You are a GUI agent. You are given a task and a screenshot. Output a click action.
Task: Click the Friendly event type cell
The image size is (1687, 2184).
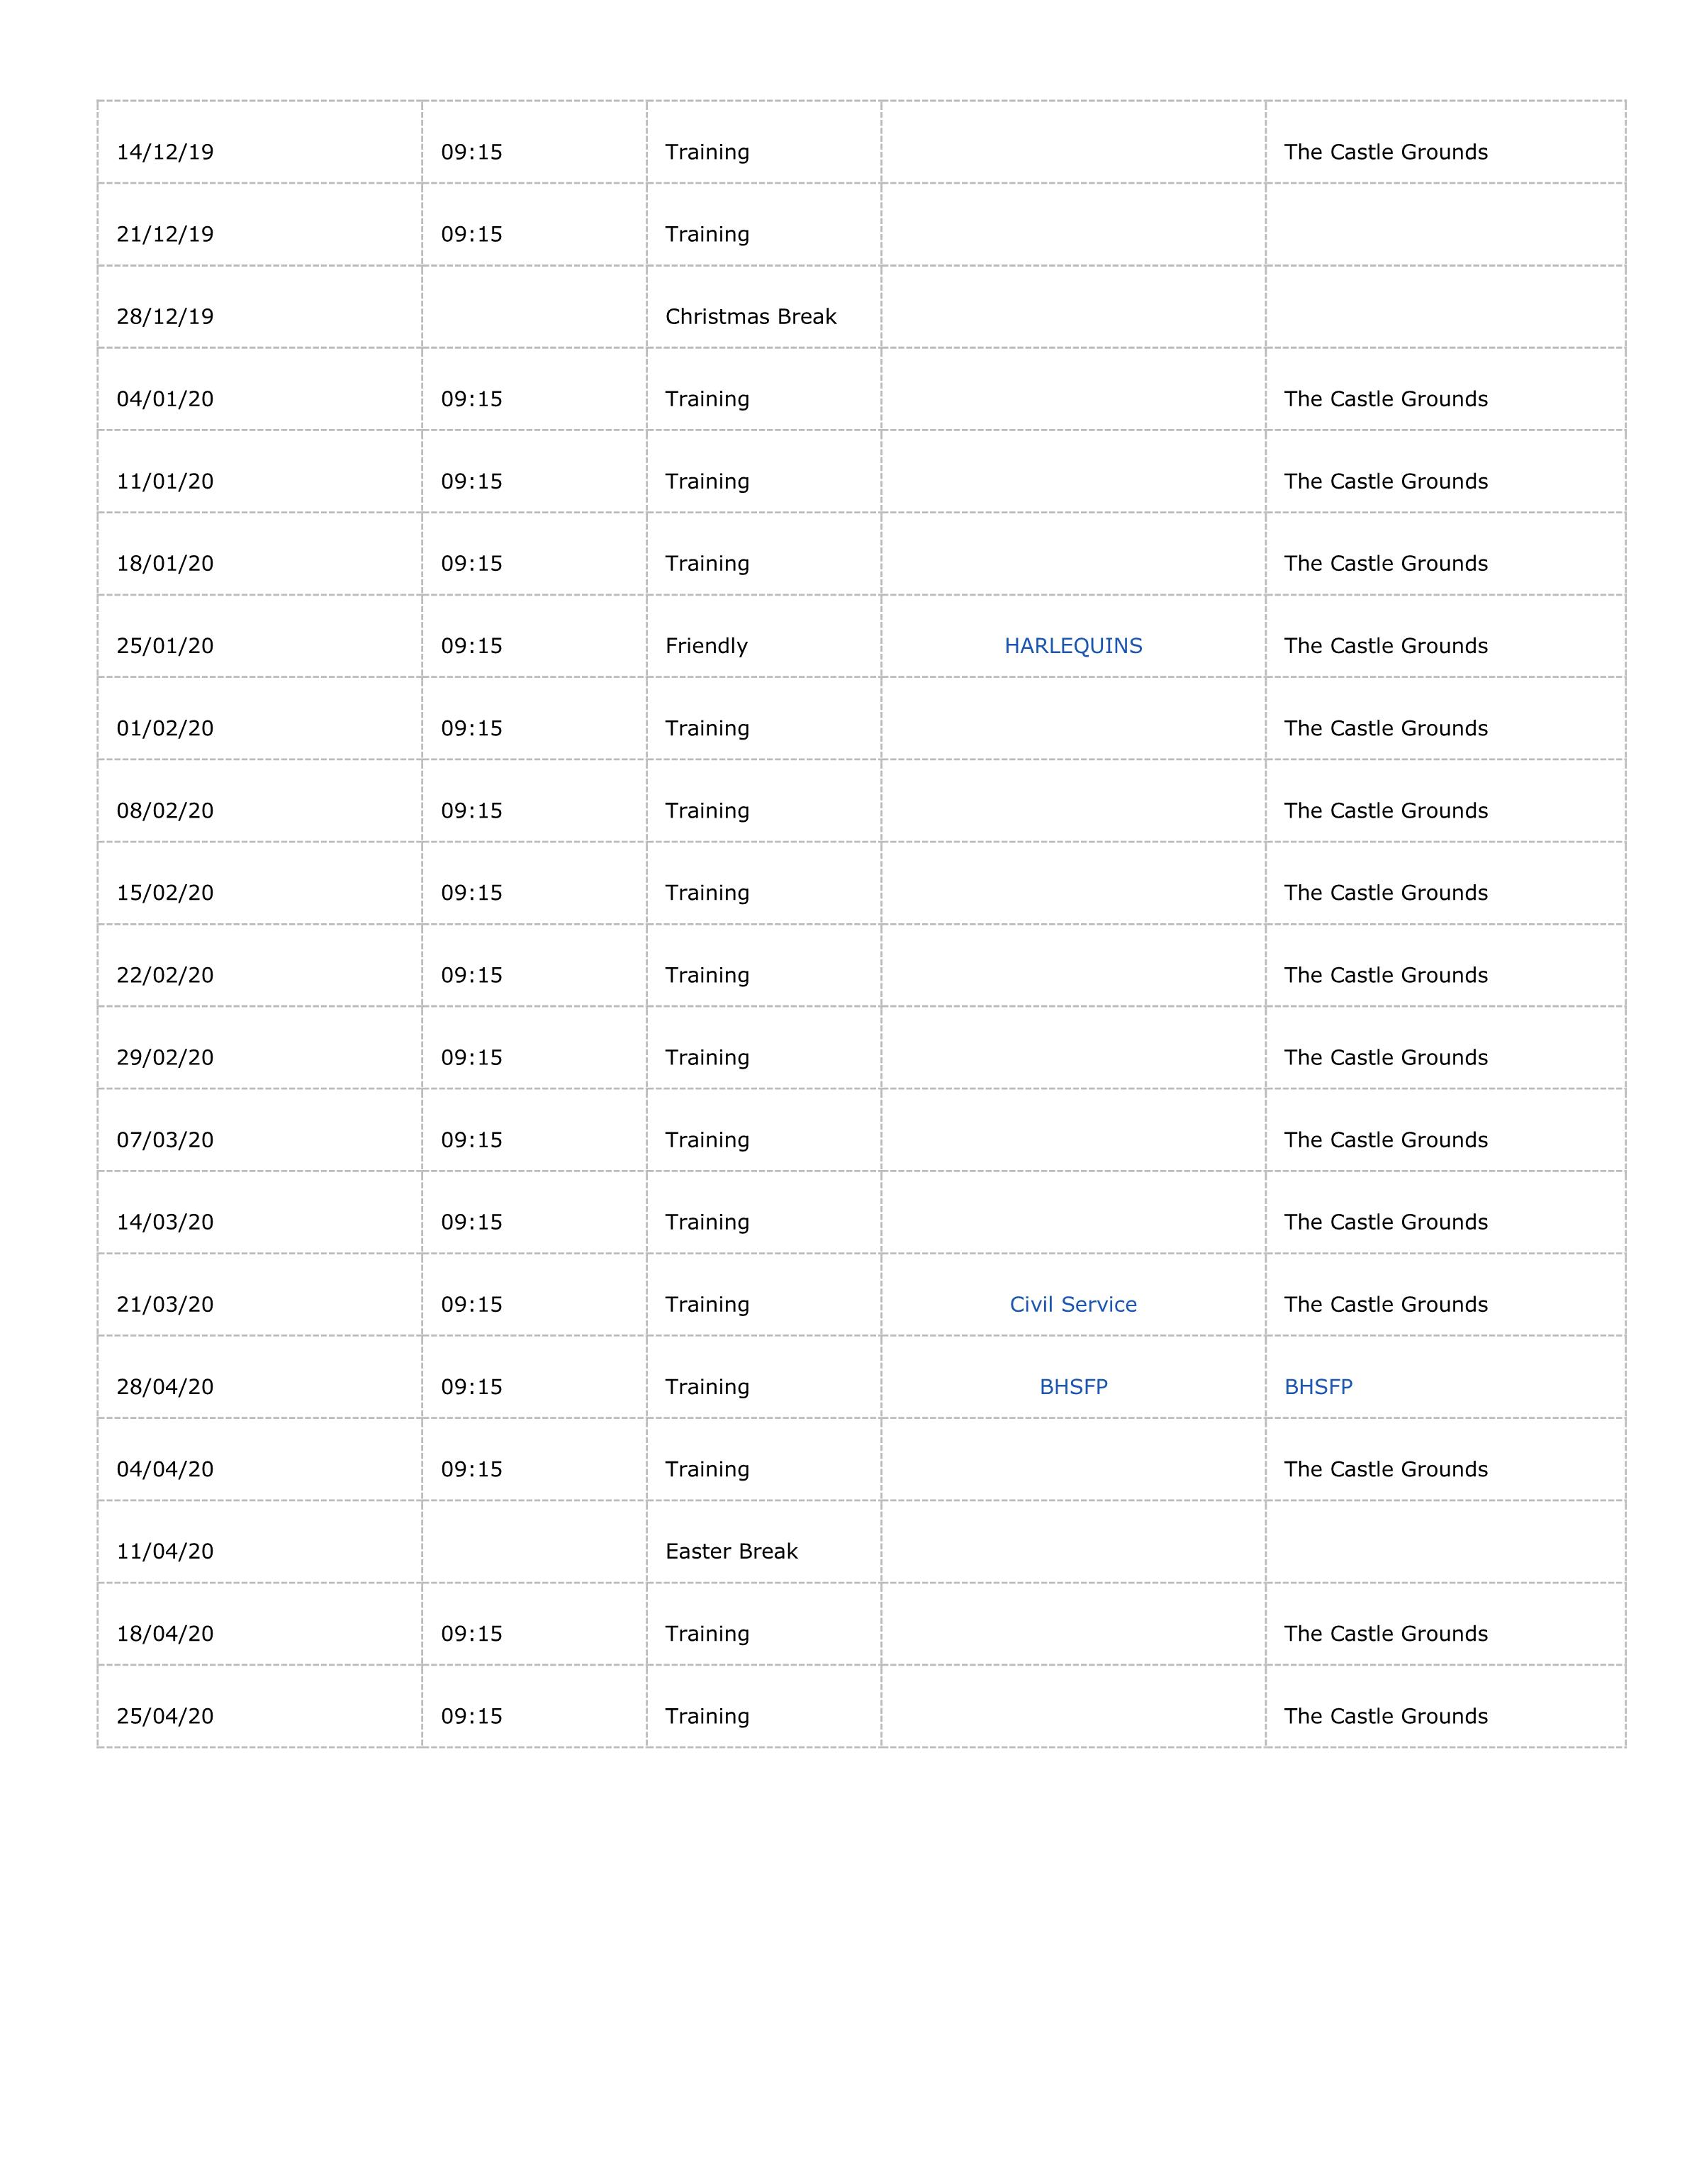(705, 646)
